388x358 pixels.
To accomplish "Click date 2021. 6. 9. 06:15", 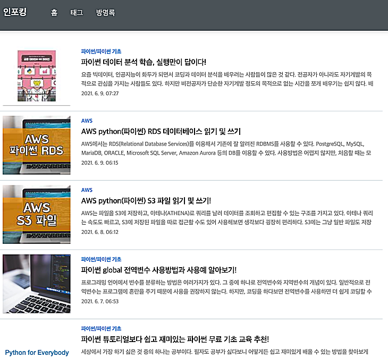I will [x=100, y=163].
